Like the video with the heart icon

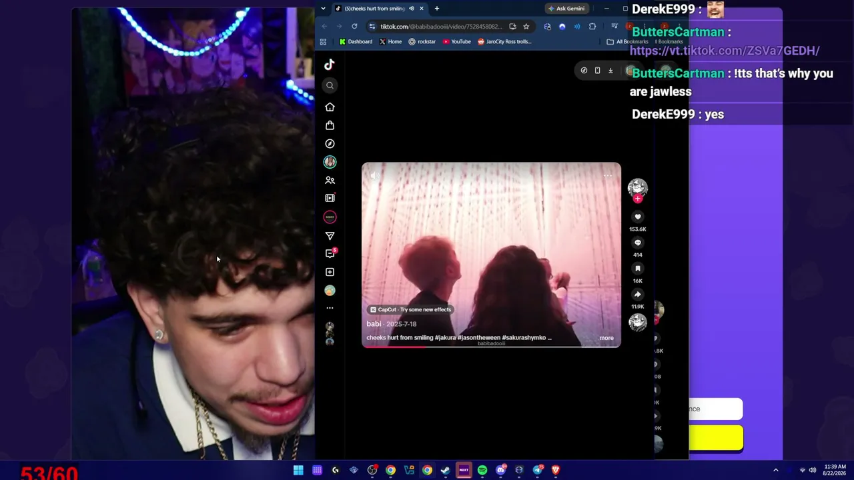pyautogui.click(x=638, y=217)
